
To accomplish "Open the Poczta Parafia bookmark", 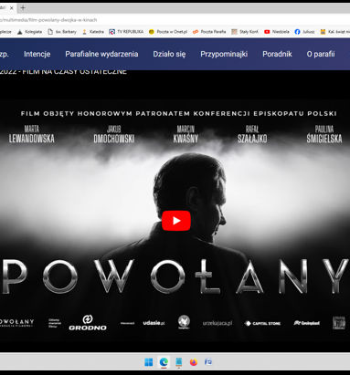I will (209, 32).
